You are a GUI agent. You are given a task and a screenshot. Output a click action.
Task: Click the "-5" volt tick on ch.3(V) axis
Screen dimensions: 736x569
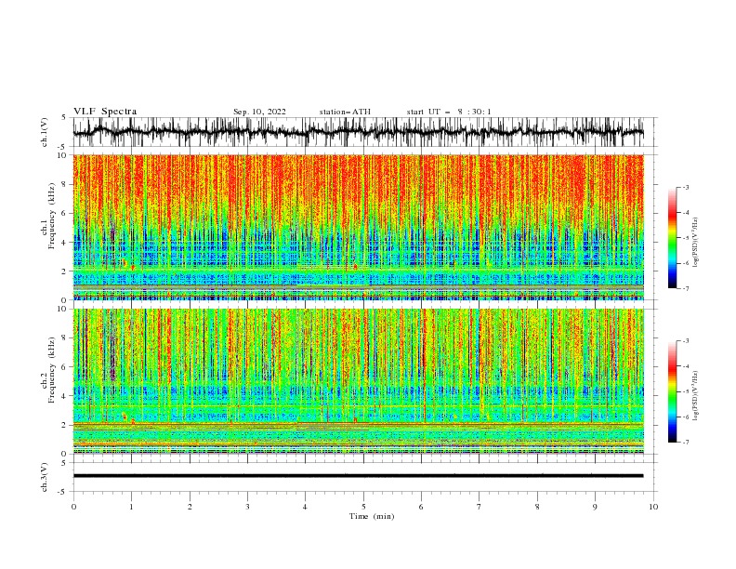[x=62, y=492]
